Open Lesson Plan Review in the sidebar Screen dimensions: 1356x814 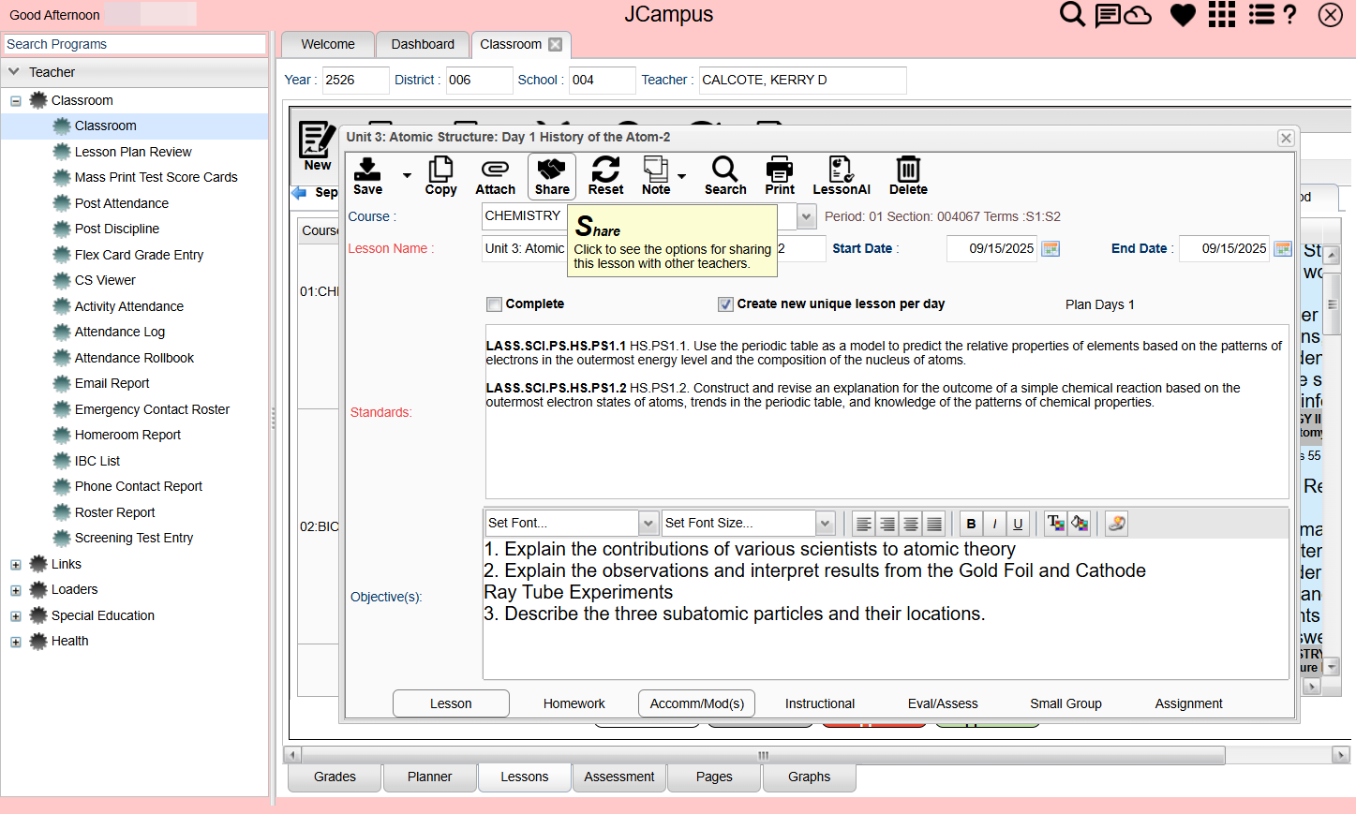(x=133, y=152)
